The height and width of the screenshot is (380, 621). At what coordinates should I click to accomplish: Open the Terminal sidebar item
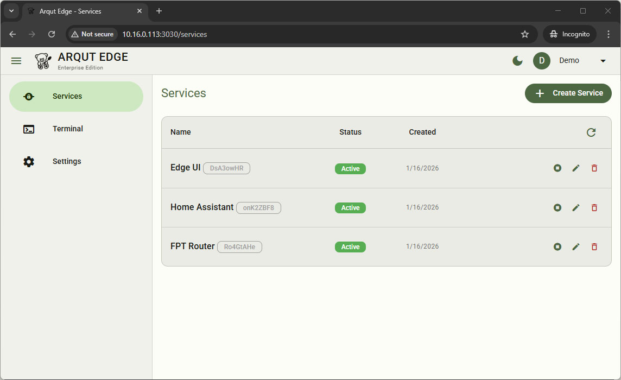click(76, 129)
